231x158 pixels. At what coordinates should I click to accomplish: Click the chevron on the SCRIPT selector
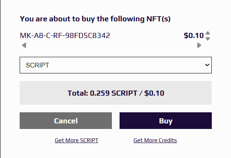click(207, 65)
